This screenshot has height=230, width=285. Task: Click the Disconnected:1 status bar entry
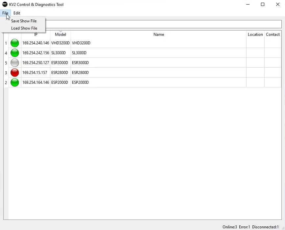265,227
